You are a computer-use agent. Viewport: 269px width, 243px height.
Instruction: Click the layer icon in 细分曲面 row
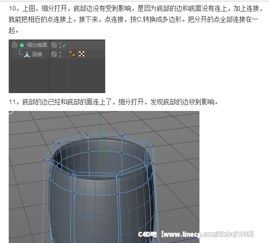coord(54,45)
